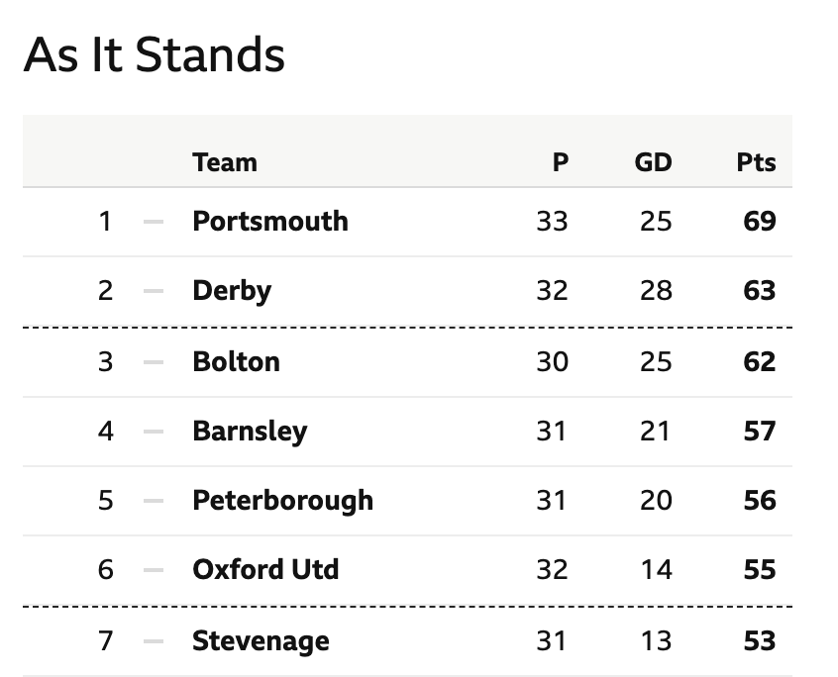Screen dimensions: 838x677
Task: Click the no-movement dash icon beside Oxford Utd
Action: point(154,570)
